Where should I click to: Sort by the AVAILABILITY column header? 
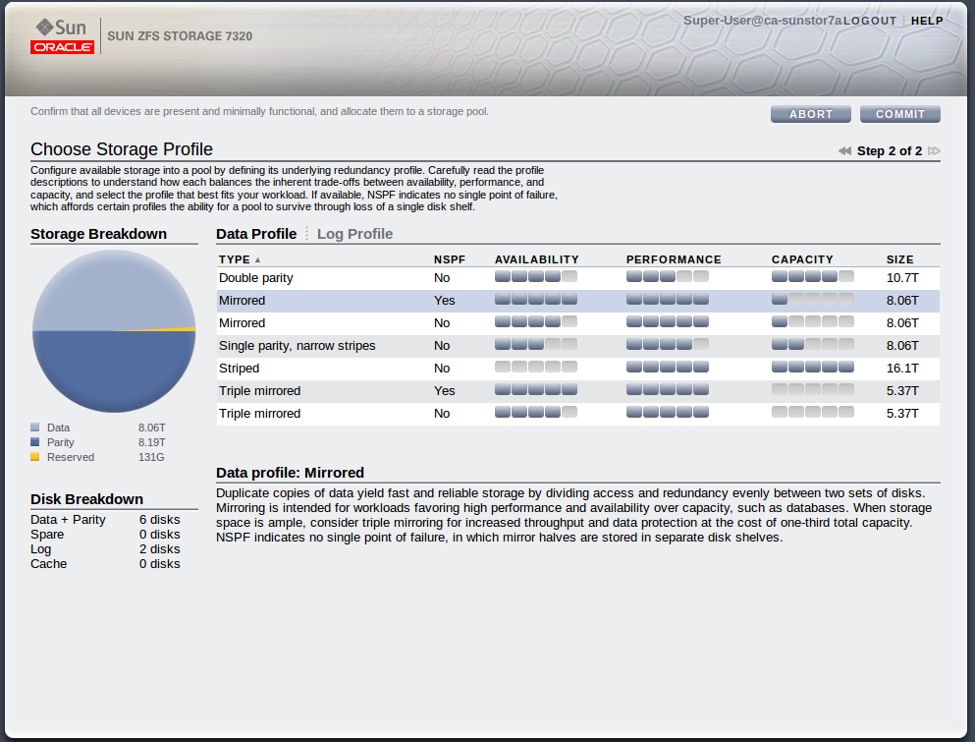(x=536, y=260)
